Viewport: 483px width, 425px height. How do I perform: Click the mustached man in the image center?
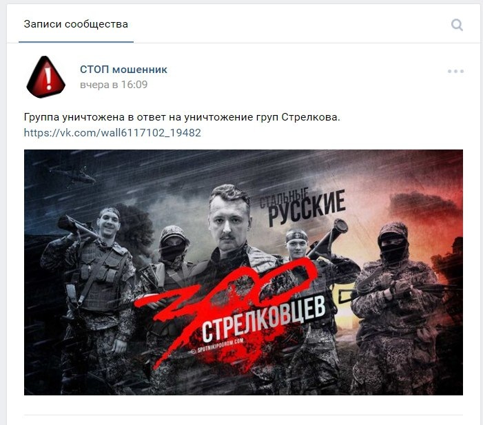tap(229, 222)
